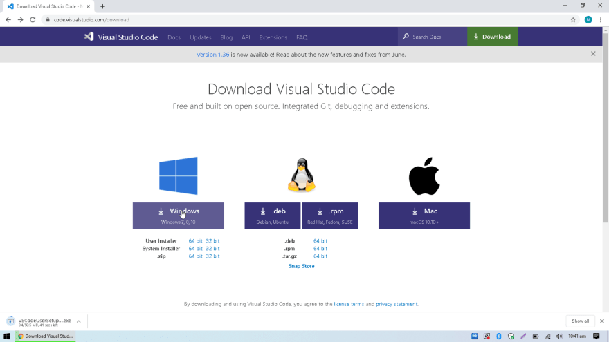The width and height of the screenshot is (609, 342).
Task: Click the .tar.gz 64 bit link
Action: point(320,256)
